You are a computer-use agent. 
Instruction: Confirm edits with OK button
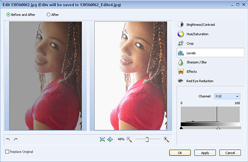point(180,153)
